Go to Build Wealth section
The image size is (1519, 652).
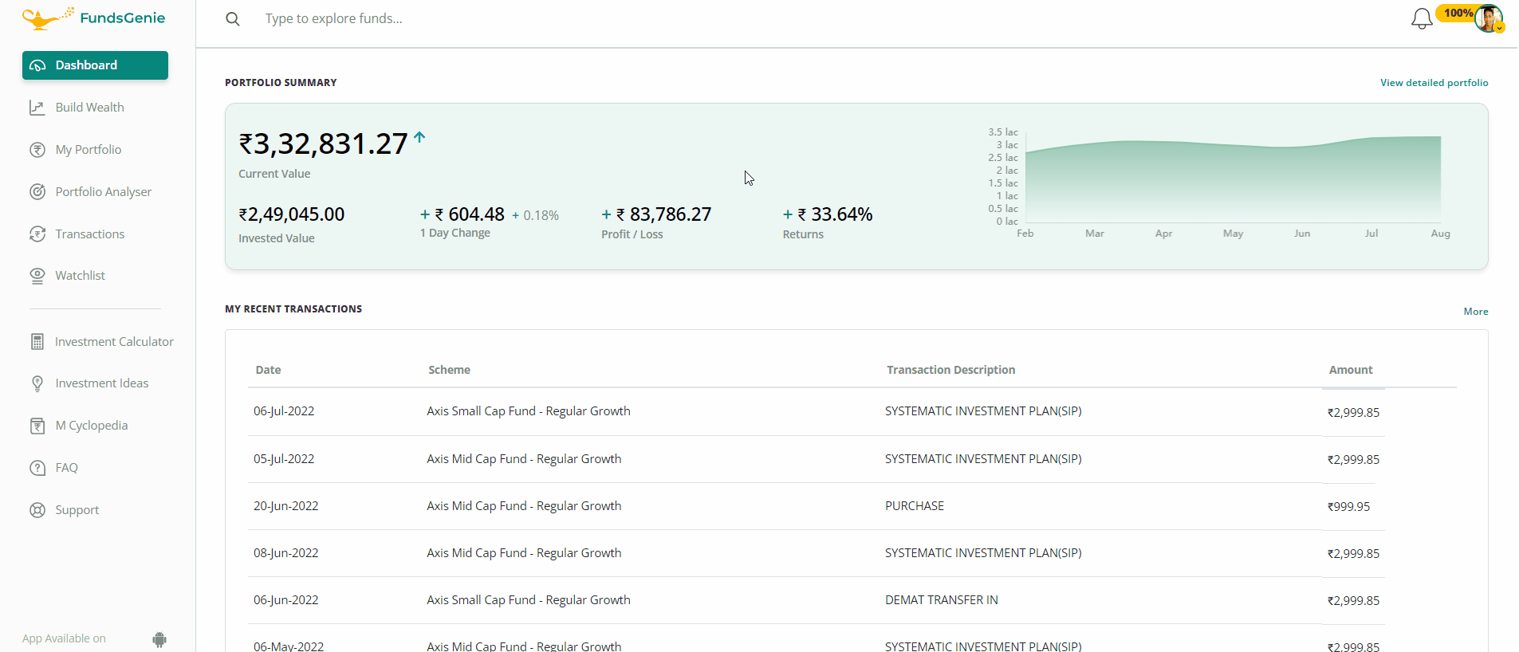click(89, 108)
